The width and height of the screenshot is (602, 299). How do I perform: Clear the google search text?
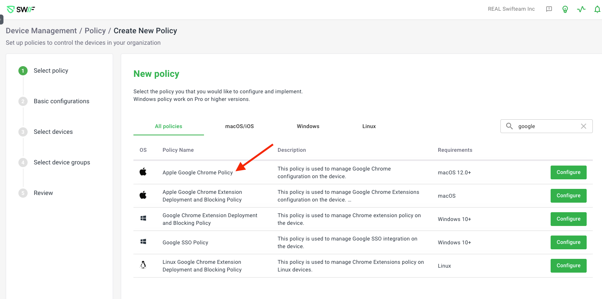583,126
